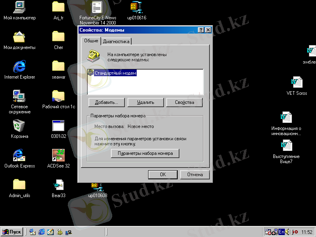Open the Мой компьютер desktop icon
Screen dimensions: 316x237
point(19,8)
